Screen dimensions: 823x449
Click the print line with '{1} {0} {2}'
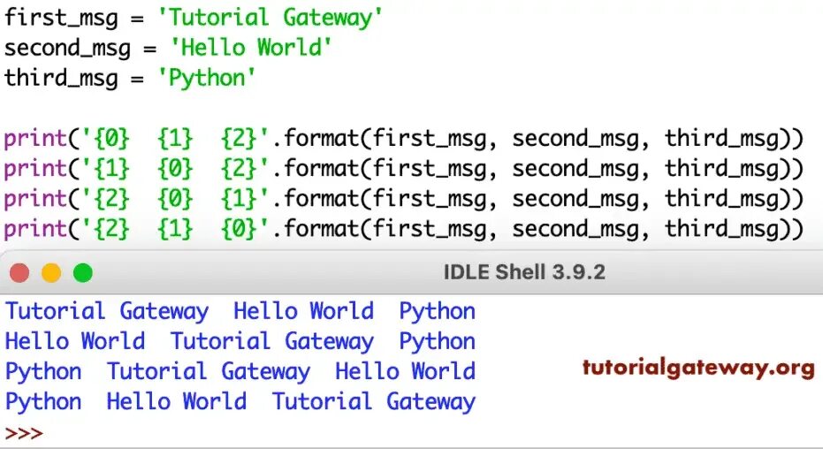coord(404,169)
